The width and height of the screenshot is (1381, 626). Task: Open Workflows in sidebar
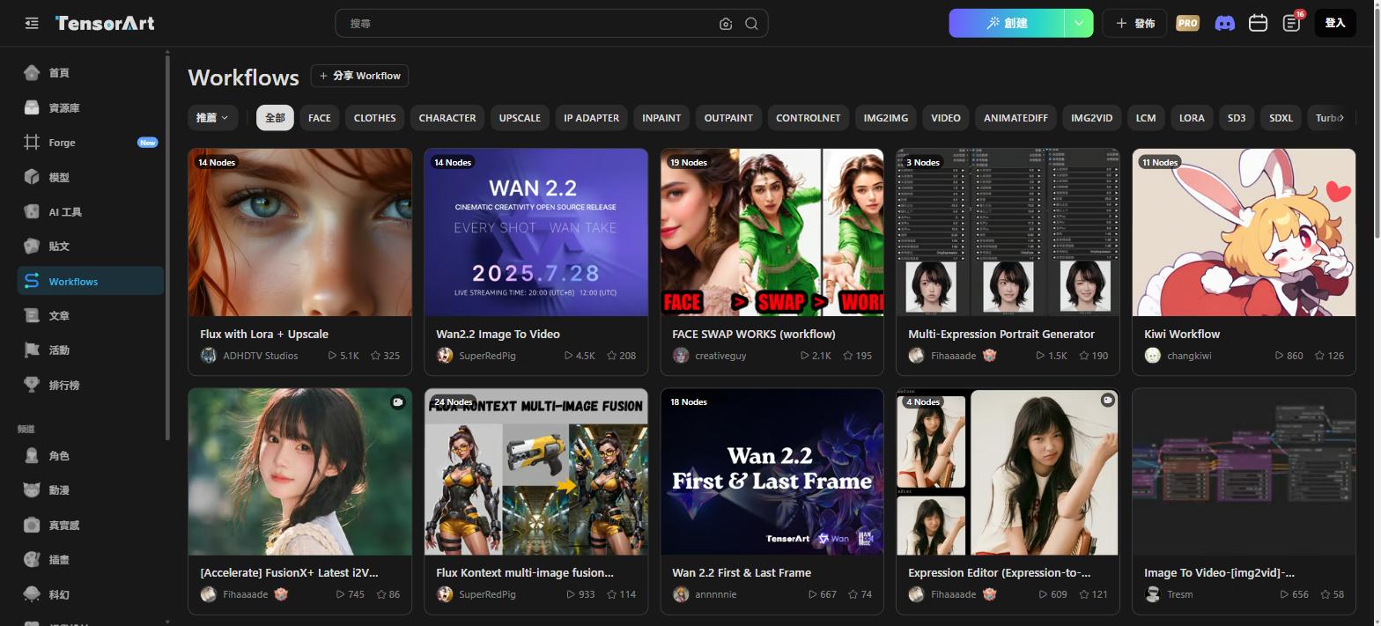click(x=90, y=281)
